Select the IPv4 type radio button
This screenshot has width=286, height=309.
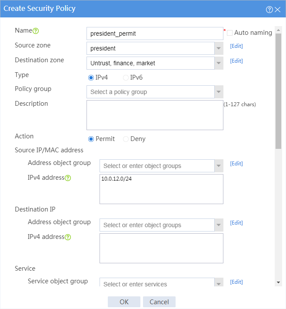91,77
